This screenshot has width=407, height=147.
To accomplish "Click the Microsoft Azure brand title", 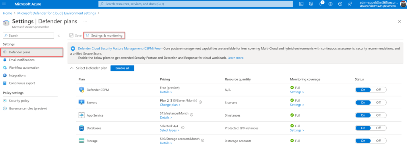I will pos(28,4).
